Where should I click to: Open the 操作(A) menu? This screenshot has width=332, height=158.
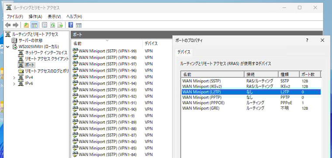[35, 17]
